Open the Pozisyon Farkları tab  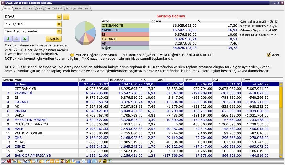point(77,8)
